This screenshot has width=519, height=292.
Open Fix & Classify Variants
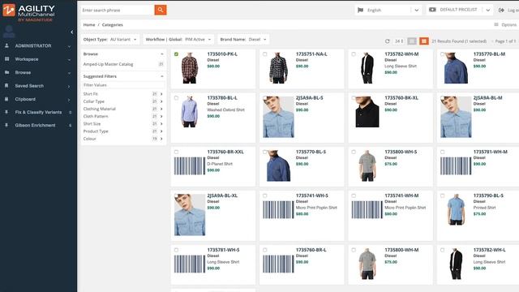pos(38,112)
